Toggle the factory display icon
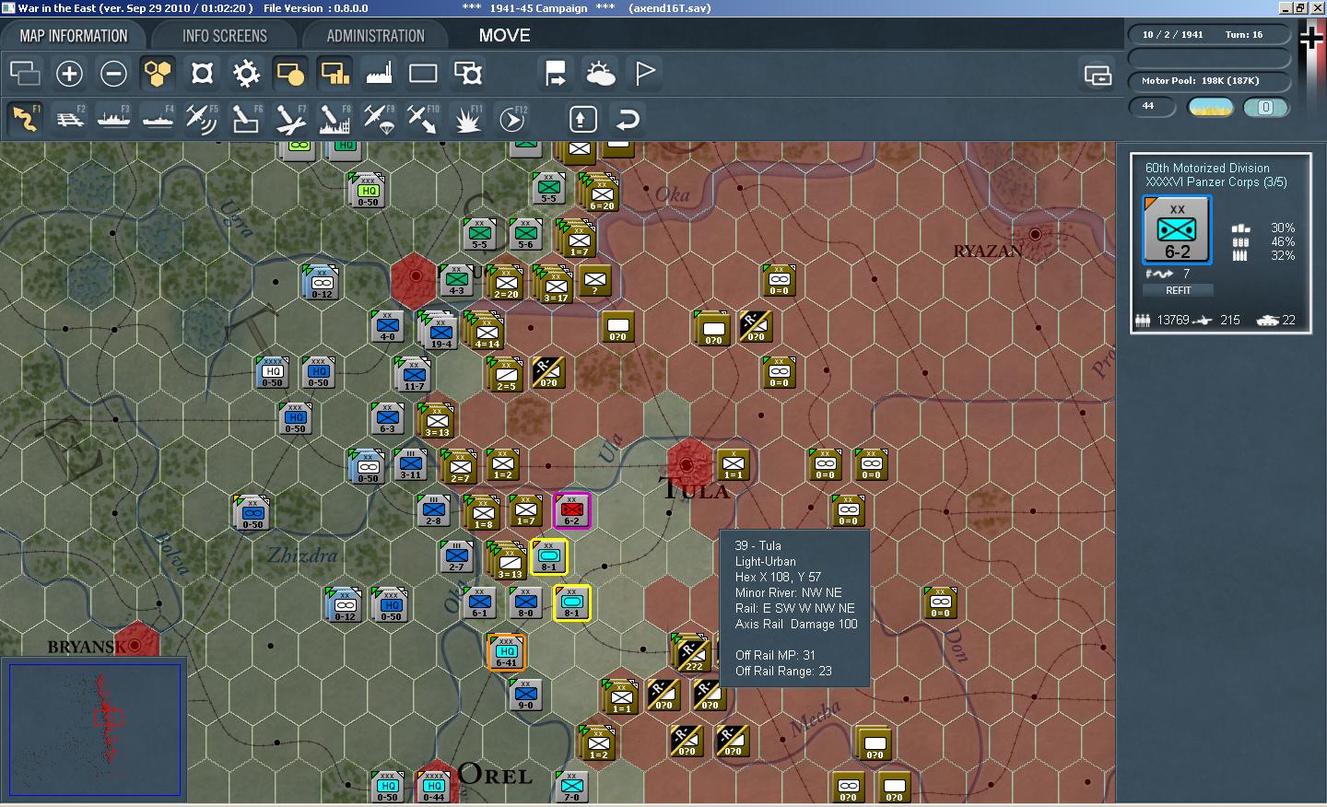The height and width of the screenshot is (807, 1327). 379,73
